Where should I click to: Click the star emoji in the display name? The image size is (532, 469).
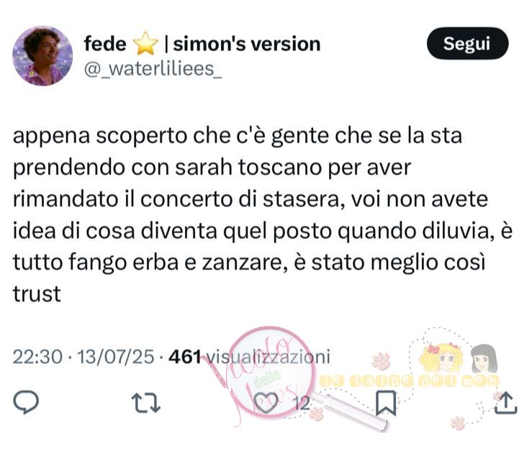coord(145,44)
